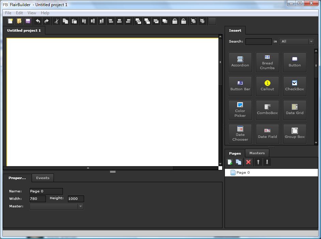Bring selection to front
Screen dimensions: 321x239
(138, 21)
